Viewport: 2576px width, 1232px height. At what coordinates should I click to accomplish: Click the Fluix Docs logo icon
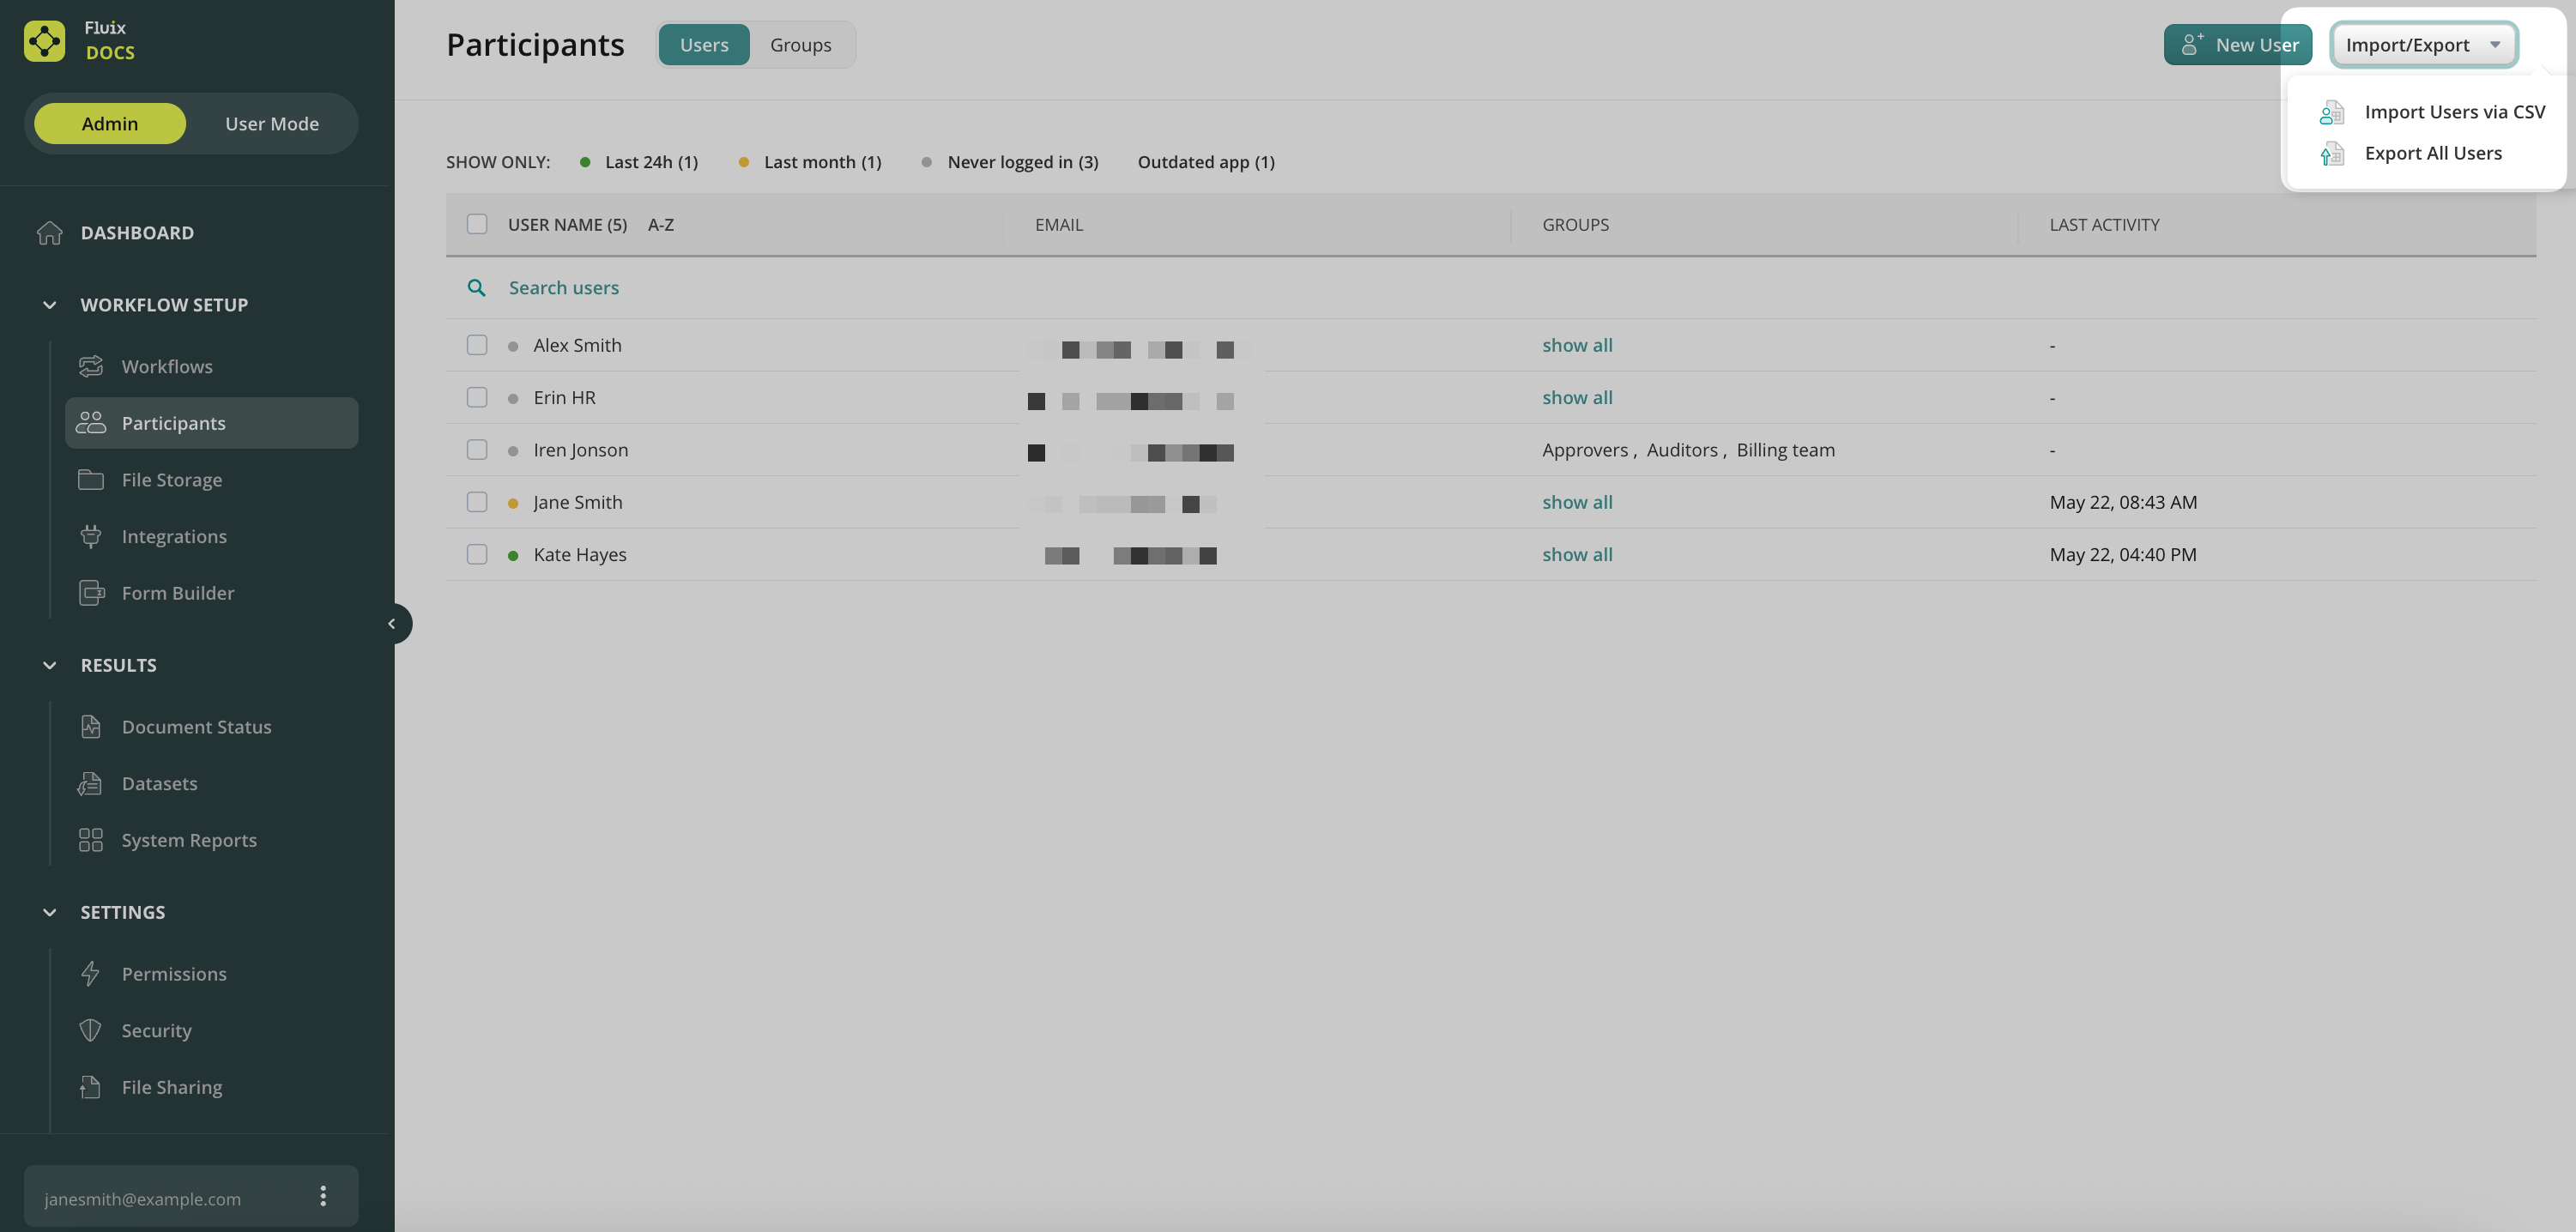click(x=44, y=41)
